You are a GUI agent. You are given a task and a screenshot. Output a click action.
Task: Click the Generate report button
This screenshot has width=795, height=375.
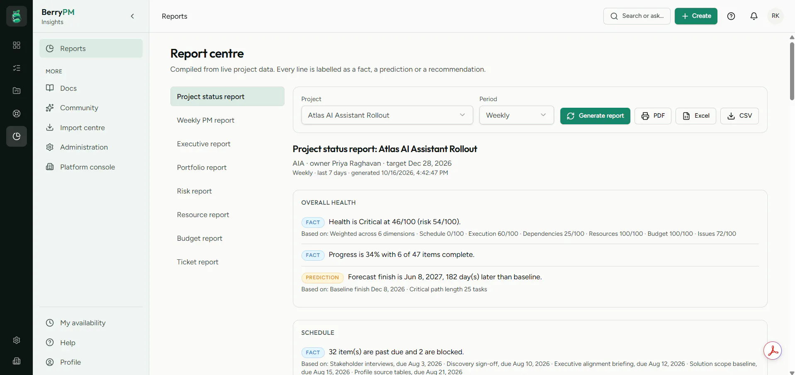pyautogui.click(x=595, y=116)
